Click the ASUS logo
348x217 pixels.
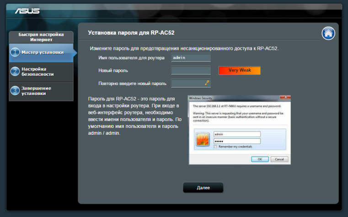(x=27, y=11)
